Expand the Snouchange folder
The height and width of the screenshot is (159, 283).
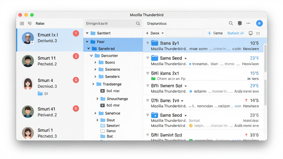click(97, 99)
